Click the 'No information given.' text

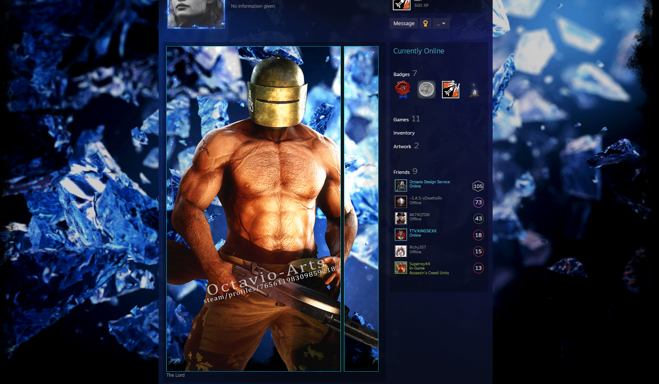point(253,6)
